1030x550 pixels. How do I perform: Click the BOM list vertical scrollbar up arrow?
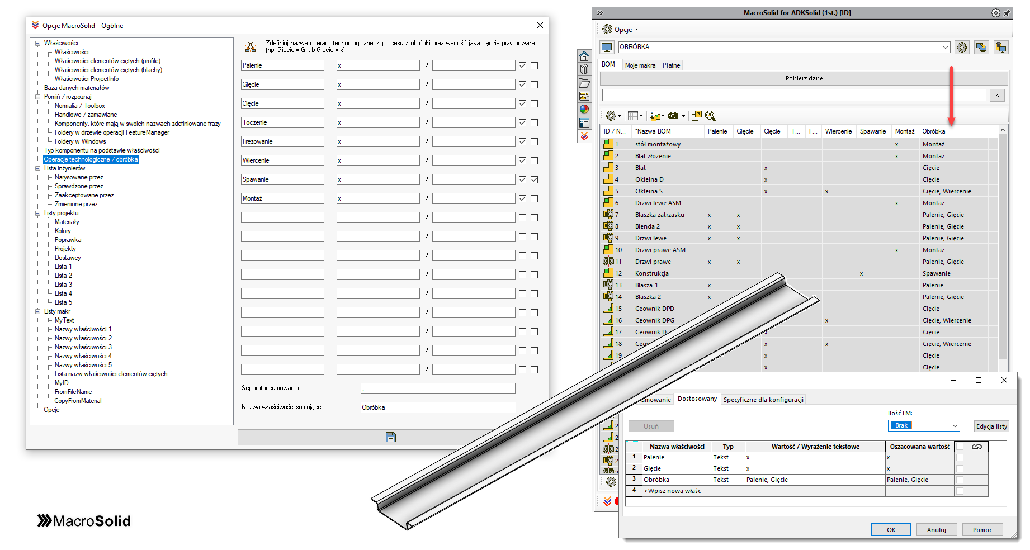(x=1003, y=130)
